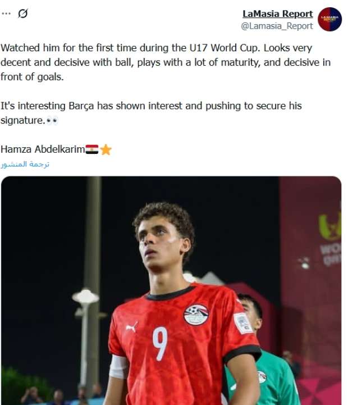Click the Arabic translate post link

[25, 164]
